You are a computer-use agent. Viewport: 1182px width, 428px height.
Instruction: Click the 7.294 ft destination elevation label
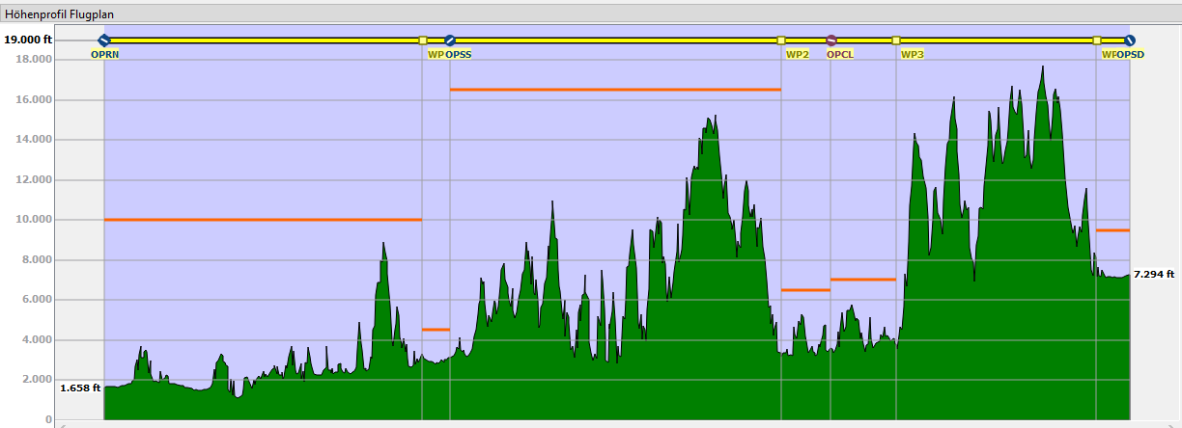pos(1154,274)
